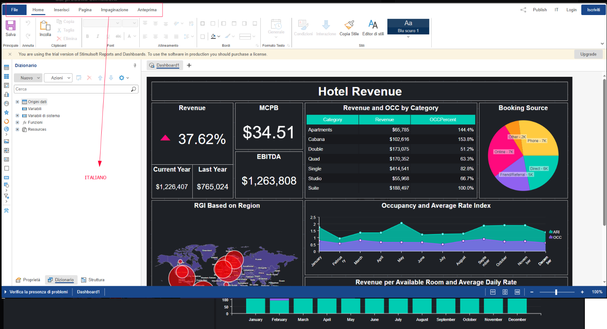607x329 pixels.
Task: Insert a region map globe element
Action: pyautogui.click(x=6, y=129)
